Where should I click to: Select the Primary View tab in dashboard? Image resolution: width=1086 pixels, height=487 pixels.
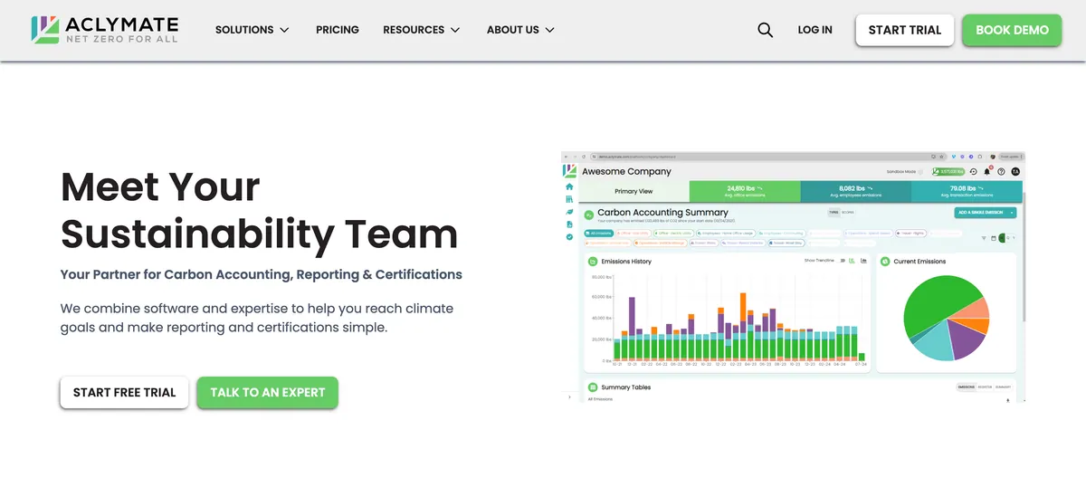coord(634,191)
